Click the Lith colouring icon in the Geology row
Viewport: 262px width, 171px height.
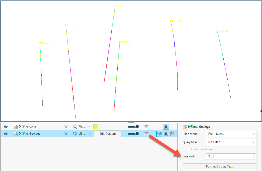[x=75, y=134]
